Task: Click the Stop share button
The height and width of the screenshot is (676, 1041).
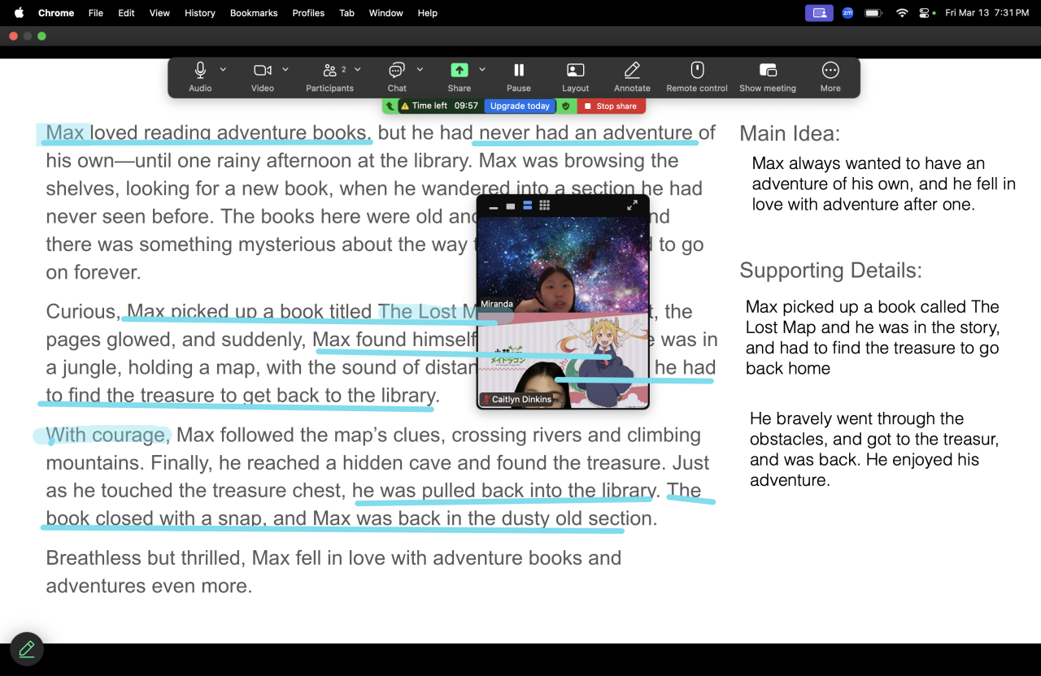Action: click(x=612, y=106)
